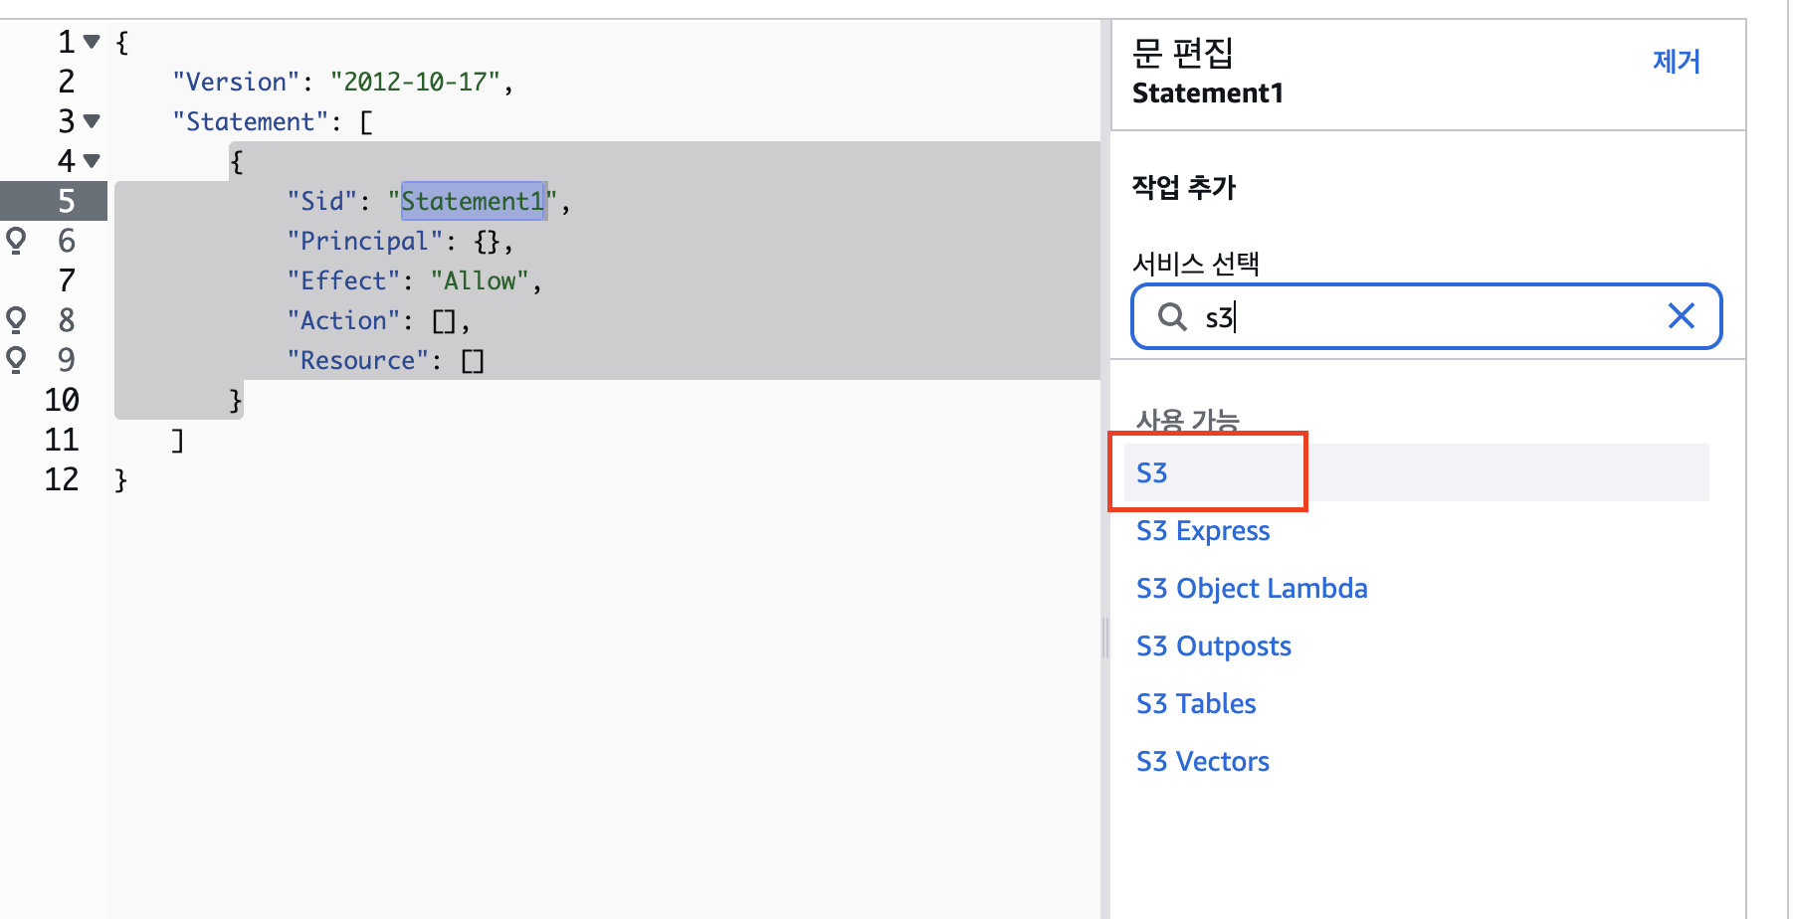Click the lightbulb hint on line 9
Image resolution: width=1793 pixels, height=919 pixels.
16,359
